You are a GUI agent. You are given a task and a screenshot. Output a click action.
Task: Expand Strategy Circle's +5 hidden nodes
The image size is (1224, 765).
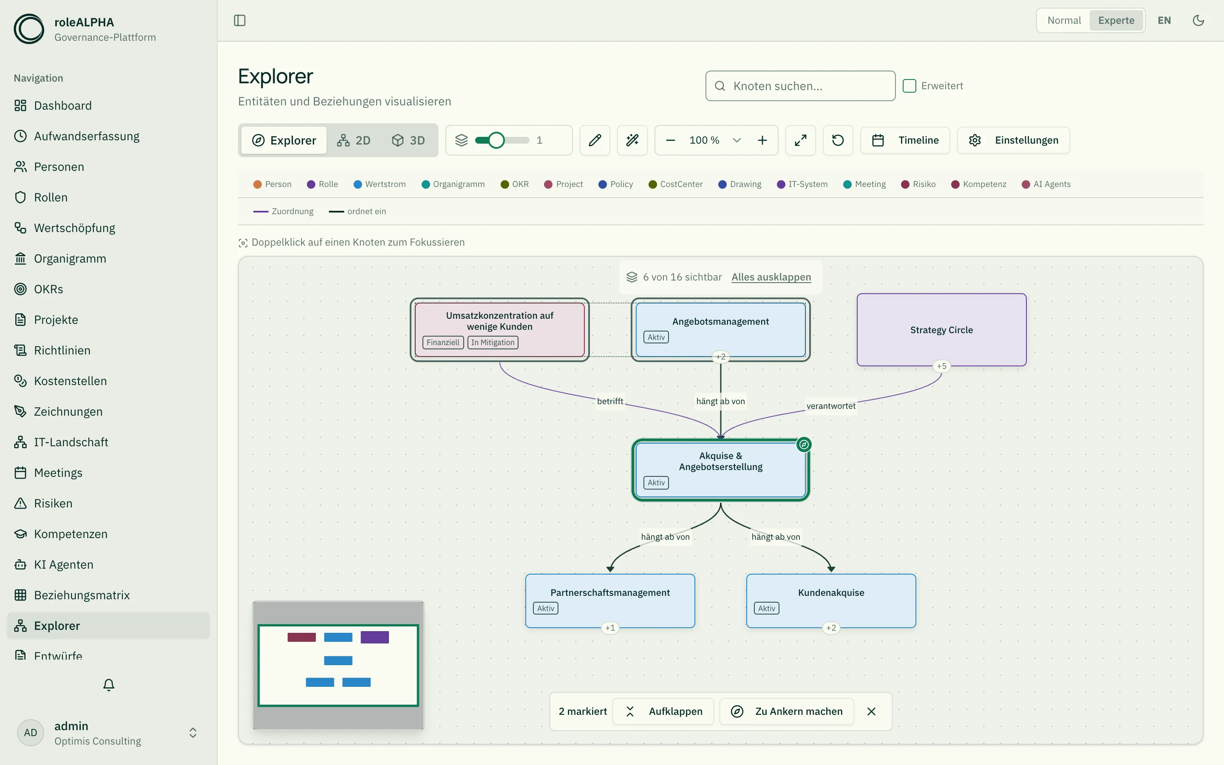941,366
